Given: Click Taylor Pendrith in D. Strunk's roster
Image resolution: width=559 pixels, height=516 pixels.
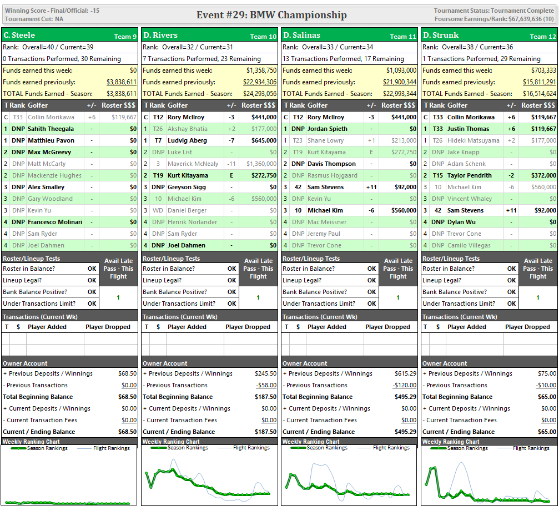Looking at the screenshot, I should (x=470, y=175).
